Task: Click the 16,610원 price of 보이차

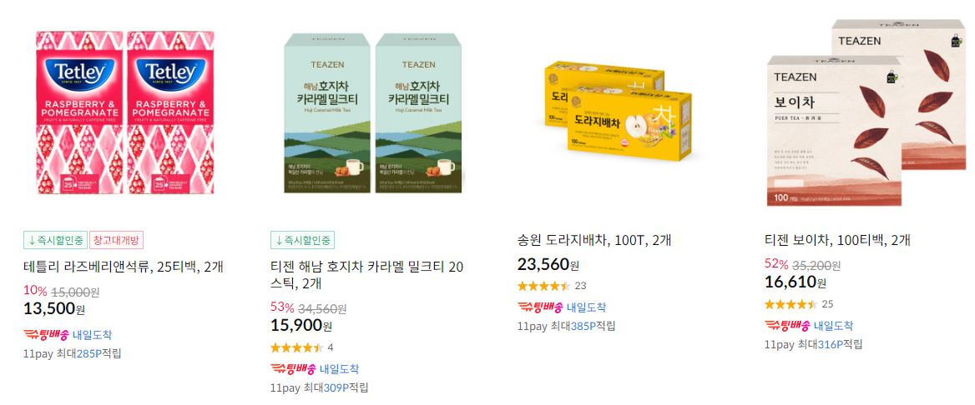Action: coord(796,282)
